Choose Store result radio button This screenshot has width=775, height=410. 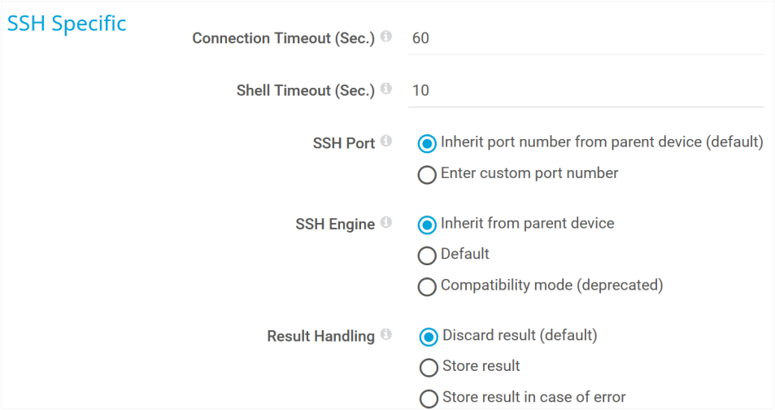pos(429,368)
